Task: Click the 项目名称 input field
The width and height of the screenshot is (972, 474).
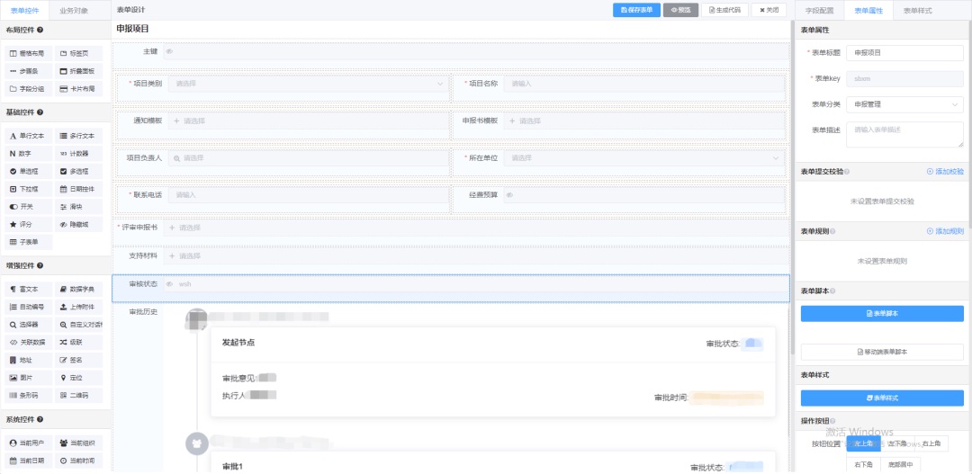Action: [x=643, y=84]
